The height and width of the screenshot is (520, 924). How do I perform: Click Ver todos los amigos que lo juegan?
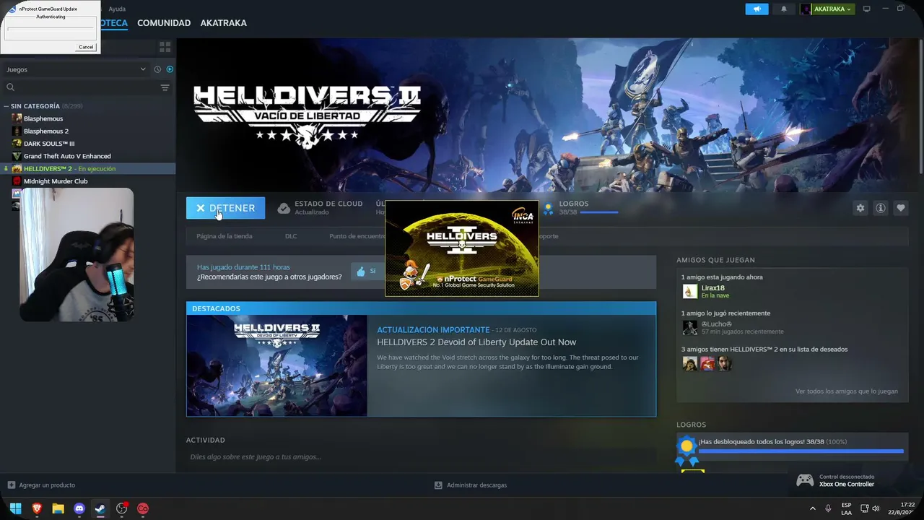[847, 391]
